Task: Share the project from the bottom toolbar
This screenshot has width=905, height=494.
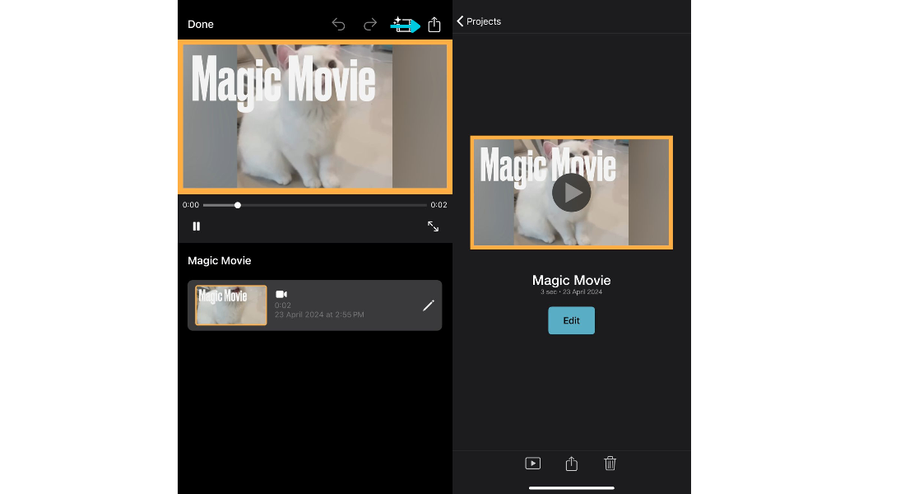Action: (572, 464)
